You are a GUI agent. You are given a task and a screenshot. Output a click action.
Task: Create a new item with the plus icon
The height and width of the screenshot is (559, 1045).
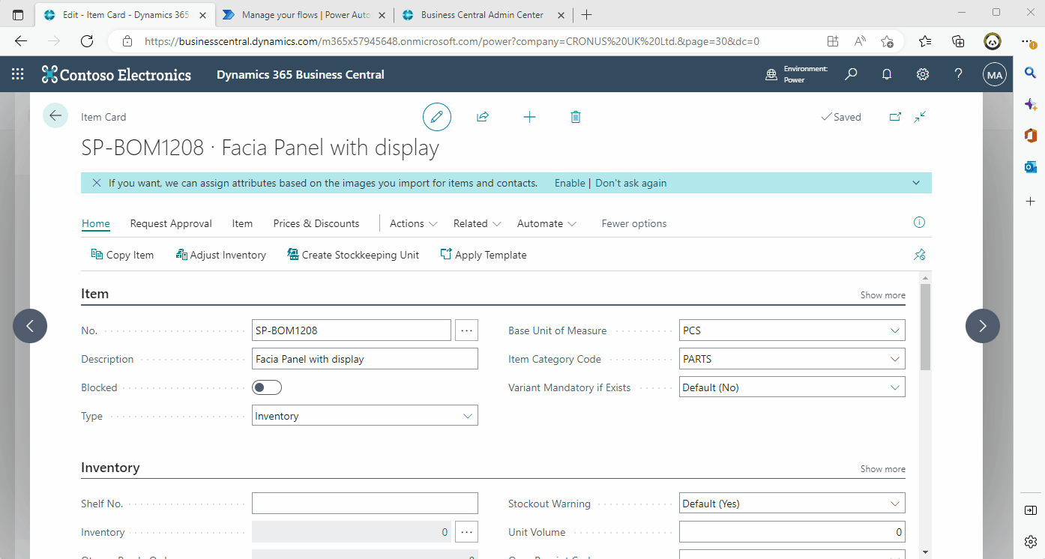tap(529, 117)
